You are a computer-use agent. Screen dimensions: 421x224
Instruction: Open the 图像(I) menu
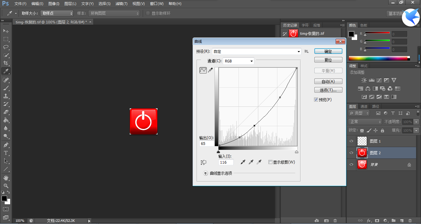coord(54,4)
